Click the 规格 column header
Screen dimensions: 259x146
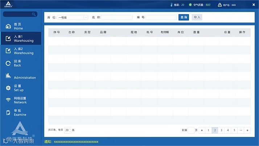coord(134,32)
